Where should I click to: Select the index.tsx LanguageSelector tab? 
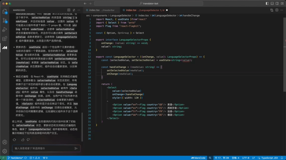[x=143, y=10]
